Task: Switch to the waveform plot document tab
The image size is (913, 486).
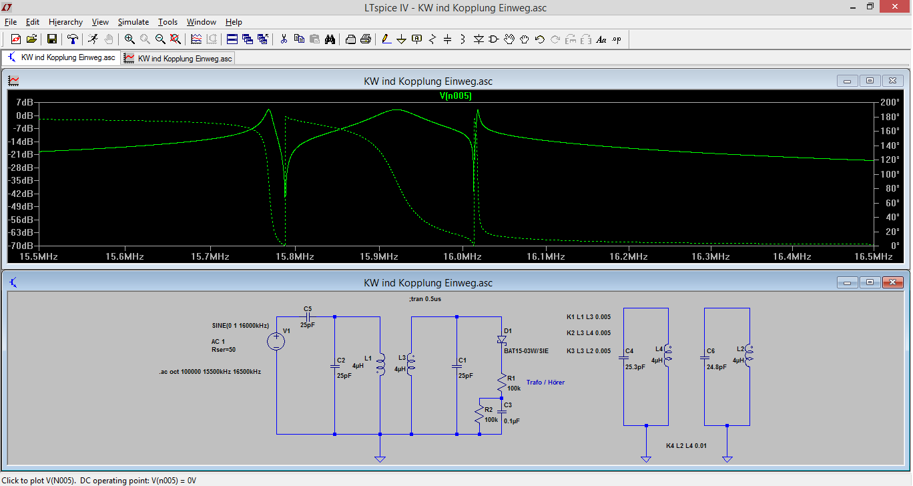Action: coord(178,58)
